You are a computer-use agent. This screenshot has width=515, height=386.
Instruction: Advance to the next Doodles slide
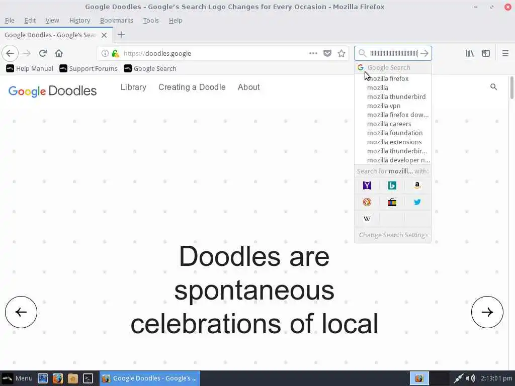click(x=487, y=312)
